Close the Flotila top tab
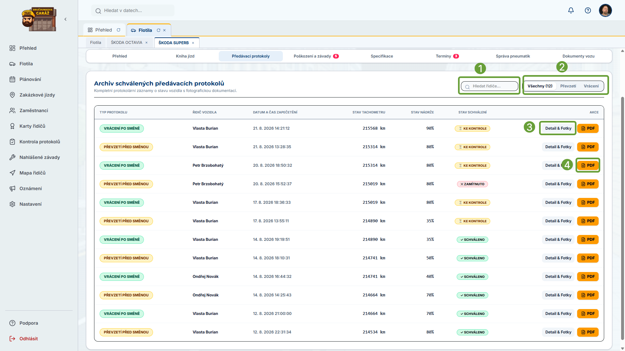 164,30
